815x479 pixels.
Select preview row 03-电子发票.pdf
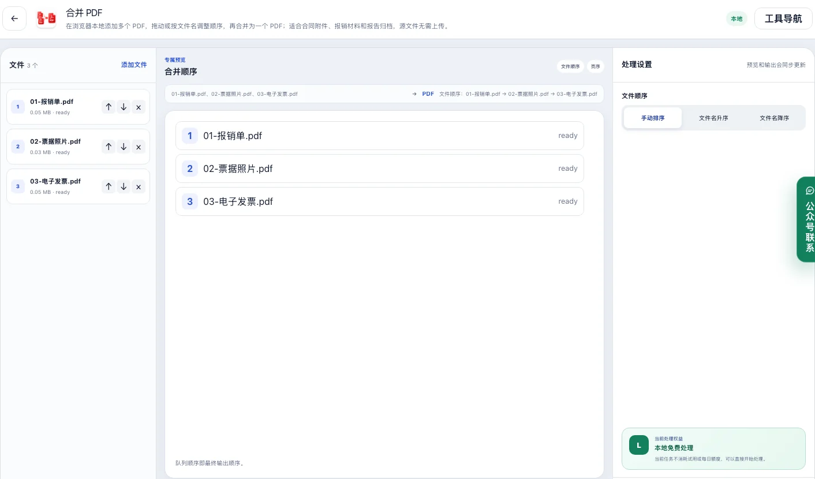click(x=380, y=201)
